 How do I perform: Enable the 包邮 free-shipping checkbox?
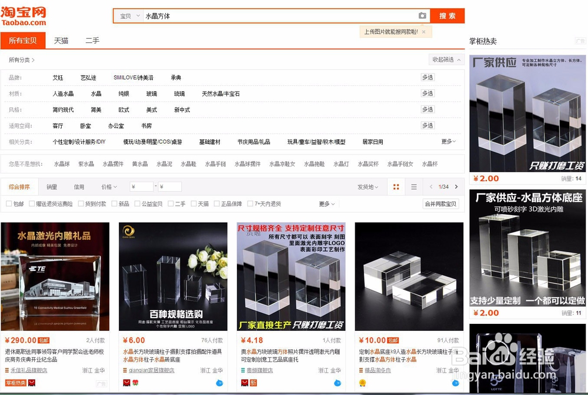click(9, 203)
